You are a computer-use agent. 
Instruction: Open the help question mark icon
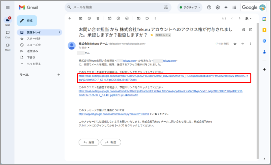click(209, 7)
